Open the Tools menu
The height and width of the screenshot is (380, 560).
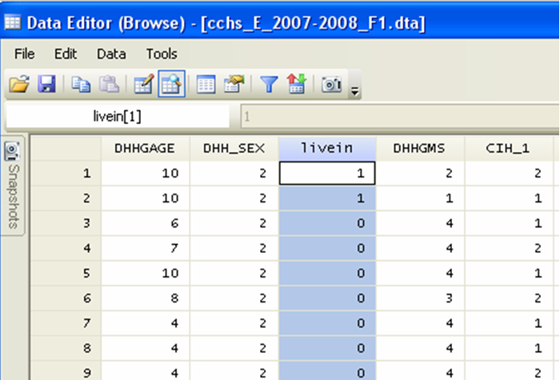(x=161, y=54)
